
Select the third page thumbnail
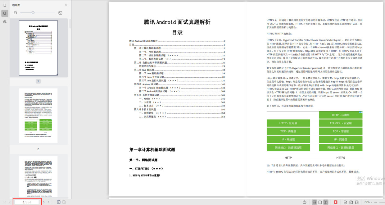click(38, 177)
